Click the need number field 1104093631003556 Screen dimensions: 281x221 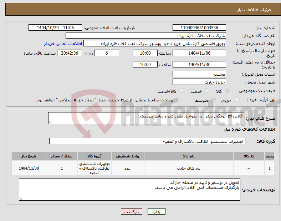[199, 27]
